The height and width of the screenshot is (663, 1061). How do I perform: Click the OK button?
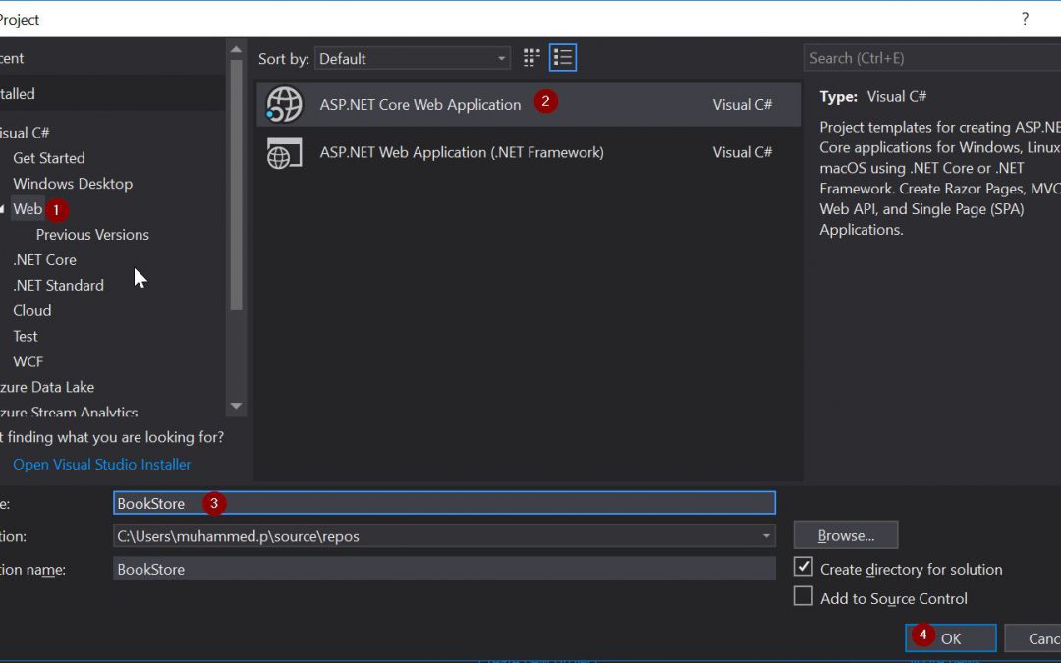(950, 638)
